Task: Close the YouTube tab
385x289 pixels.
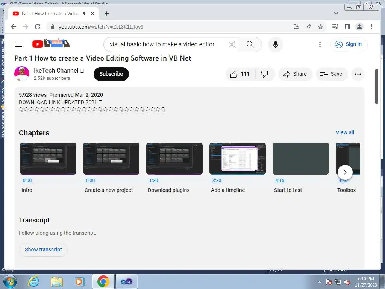Action: coord(92,14)
